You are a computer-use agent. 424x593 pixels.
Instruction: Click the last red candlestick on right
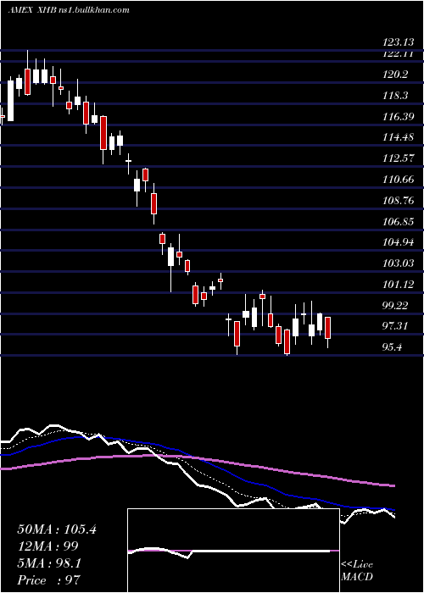(328, 328)
